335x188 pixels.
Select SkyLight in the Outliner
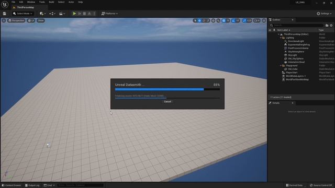point(292,55)
